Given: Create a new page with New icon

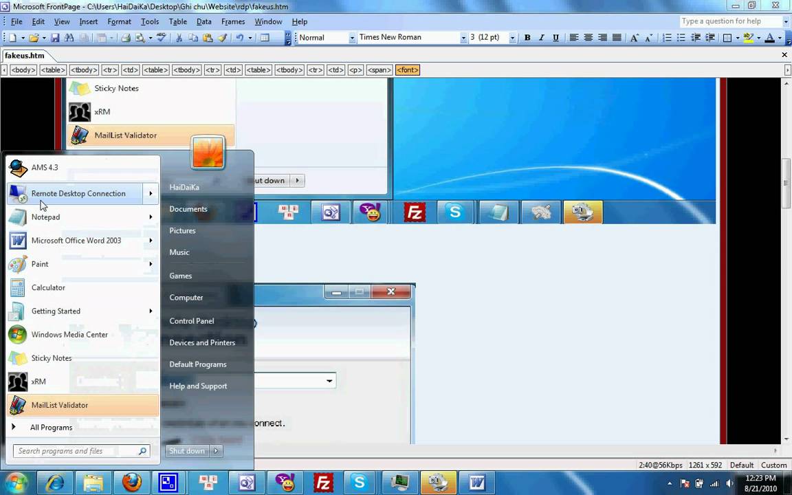Looking at the screenshot, I should click(x=13, y=38).
